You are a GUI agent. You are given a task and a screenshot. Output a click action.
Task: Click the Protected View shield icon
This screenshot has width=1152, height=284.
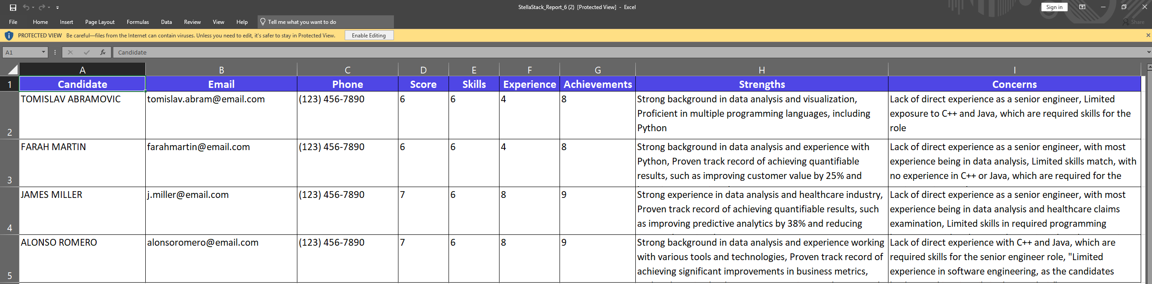(x=9, y=36)
